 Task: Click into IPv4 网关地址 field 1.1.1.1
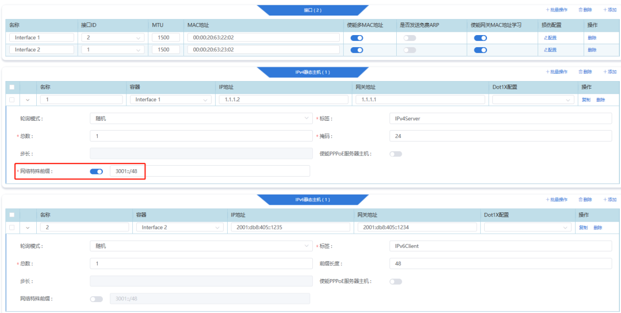tap(420, 100)
